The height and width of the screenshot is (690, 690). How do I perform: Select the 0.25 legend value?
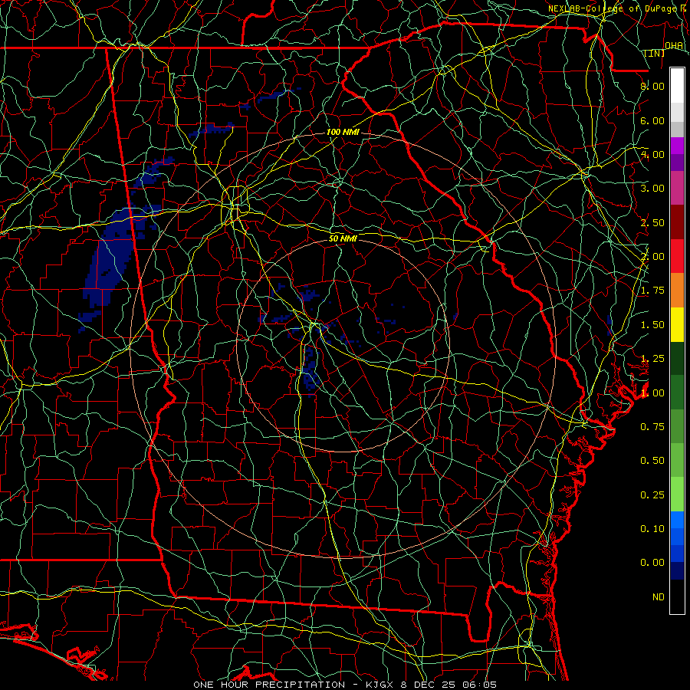point(652,495)
